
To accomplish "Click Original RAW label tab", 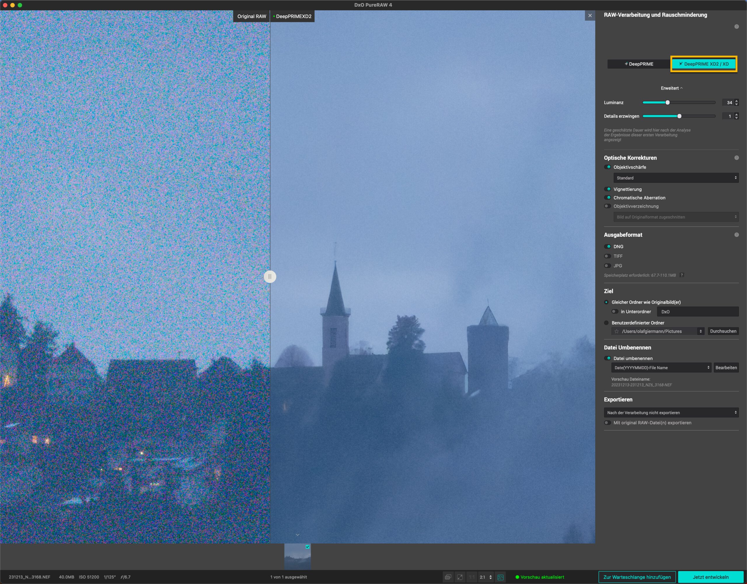I will coord(252,16).
